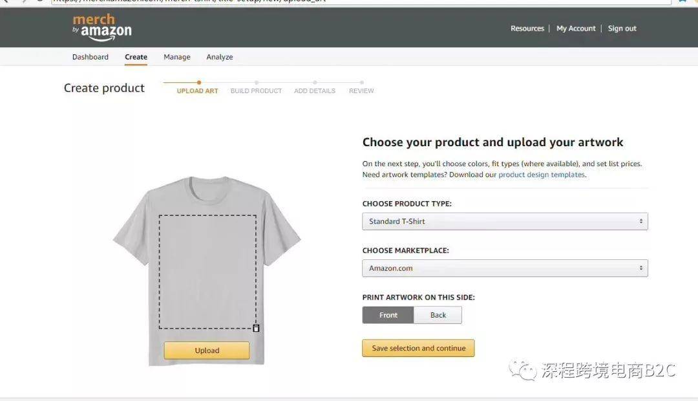Screen dimensions: 698x401
Task: Click the Upload button on the shirt
Action: point(207,350)
